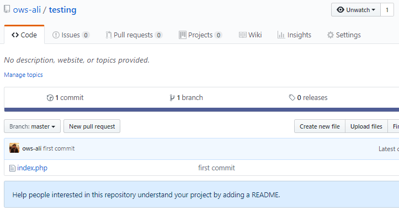This screenshot has height=211, width=399.
Task: Switch to the Settings tab
Action: [344, 35]
